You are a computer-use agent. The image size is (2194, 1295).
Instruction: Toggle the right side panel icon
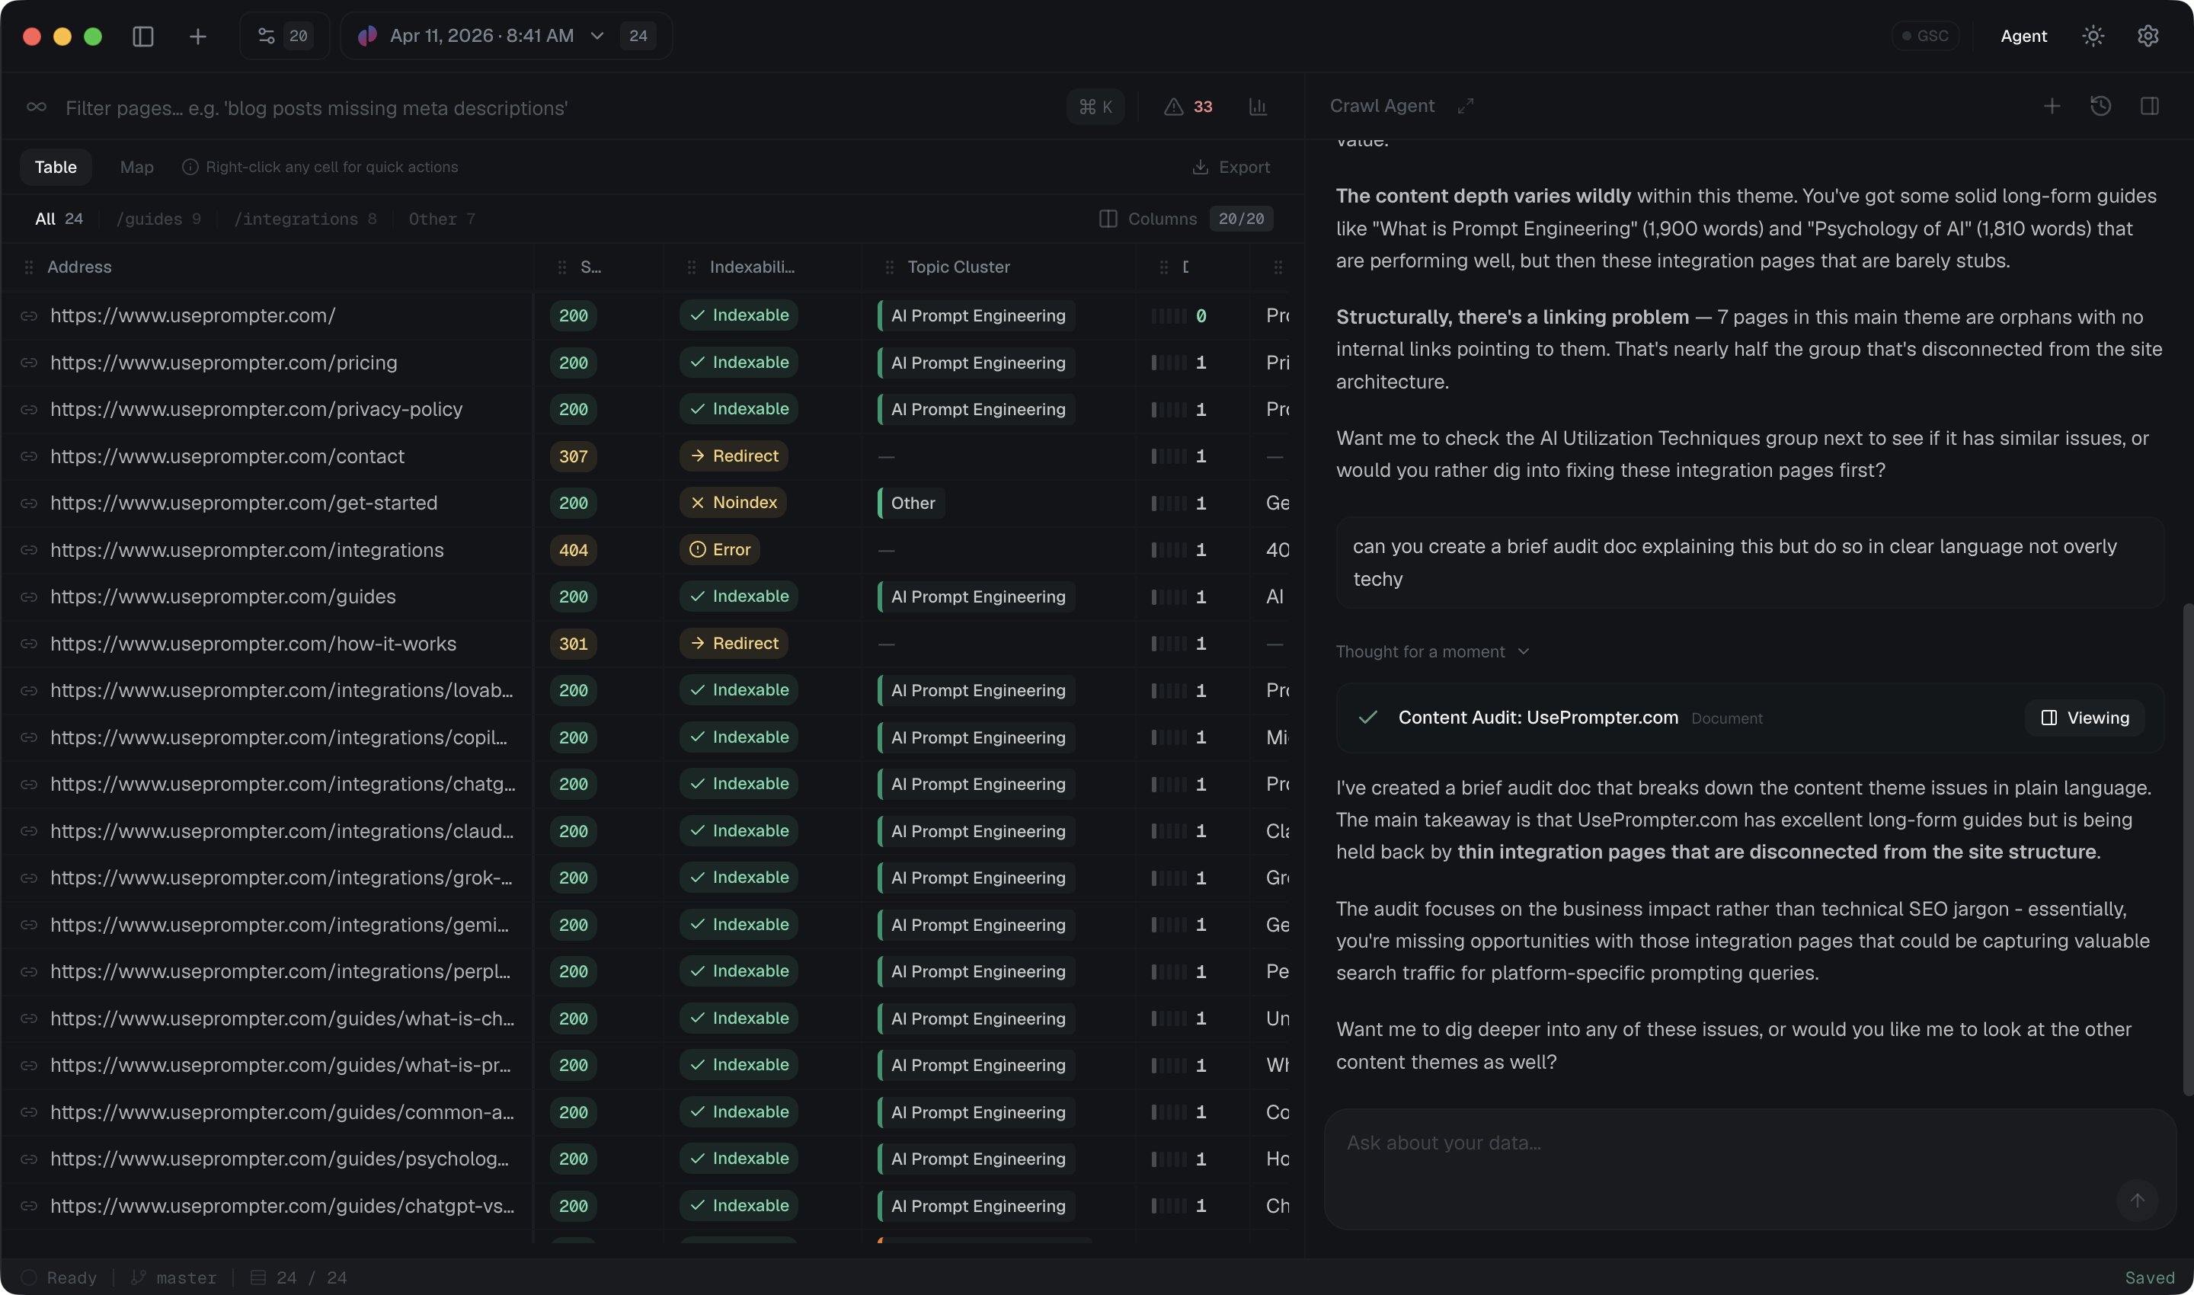[x=2150, y=106]
